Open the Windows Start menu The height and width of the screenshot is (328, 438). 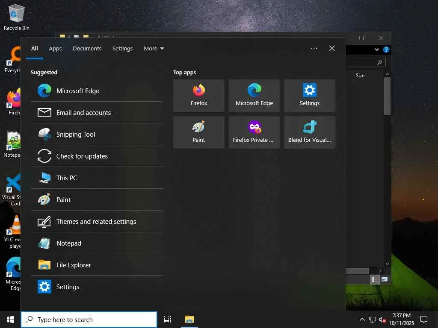[10, 319]
